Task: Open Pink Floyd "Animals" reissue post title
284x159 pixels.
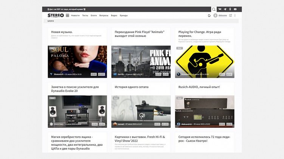Action: coord(140,34)
